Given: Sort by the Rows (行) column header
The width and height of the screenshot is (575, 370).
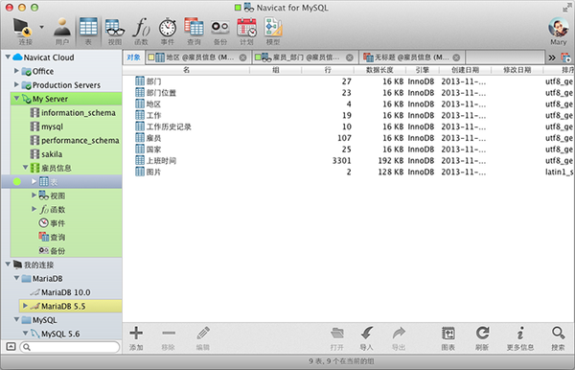Looking at the screenshot, I should tap(328, 70).
